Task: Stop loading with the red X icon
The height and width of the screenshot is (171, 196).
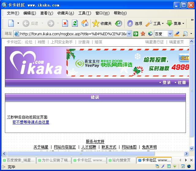Action: [x=65, y=23]
